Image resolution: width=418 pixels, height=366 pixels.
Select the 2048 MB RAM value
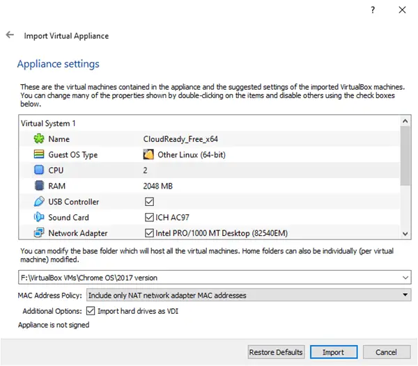coord(158,186)
